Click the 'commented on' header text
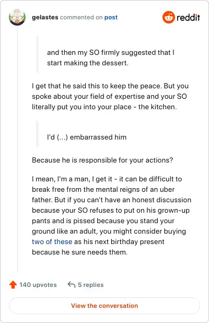209x323 pixels. [x=82, y=17]
